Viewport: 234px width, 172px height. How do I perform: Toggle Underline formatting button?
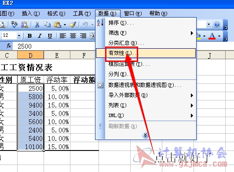tap(50, 36)
